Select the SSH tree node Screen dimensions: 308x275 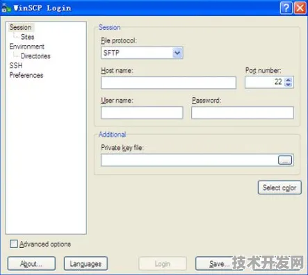16,65
